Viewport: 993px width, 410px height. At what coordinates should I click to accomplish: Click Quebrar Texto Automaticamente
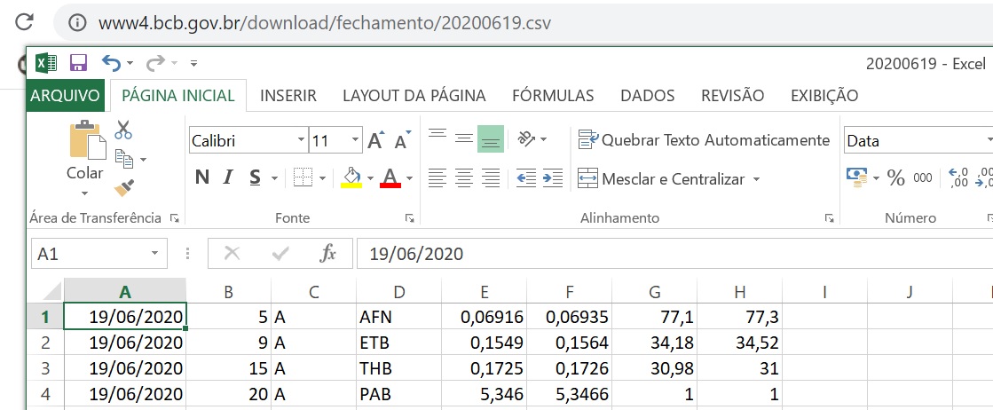(x=705, y=140)
